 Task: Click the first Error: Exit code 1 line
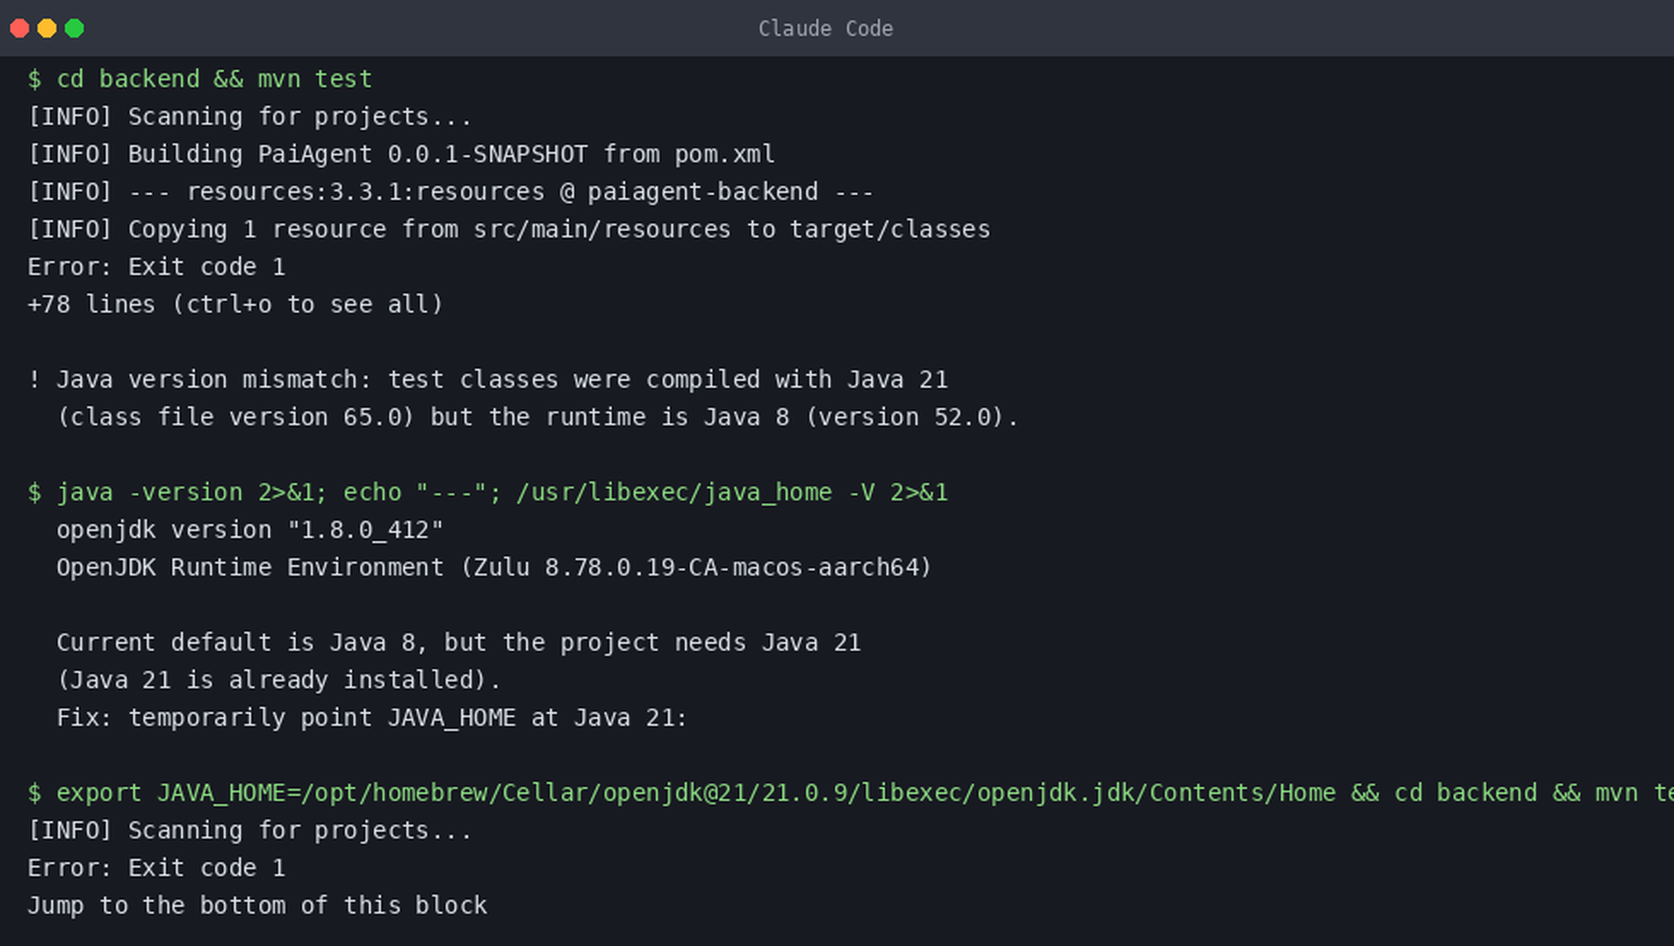[156, 266]
